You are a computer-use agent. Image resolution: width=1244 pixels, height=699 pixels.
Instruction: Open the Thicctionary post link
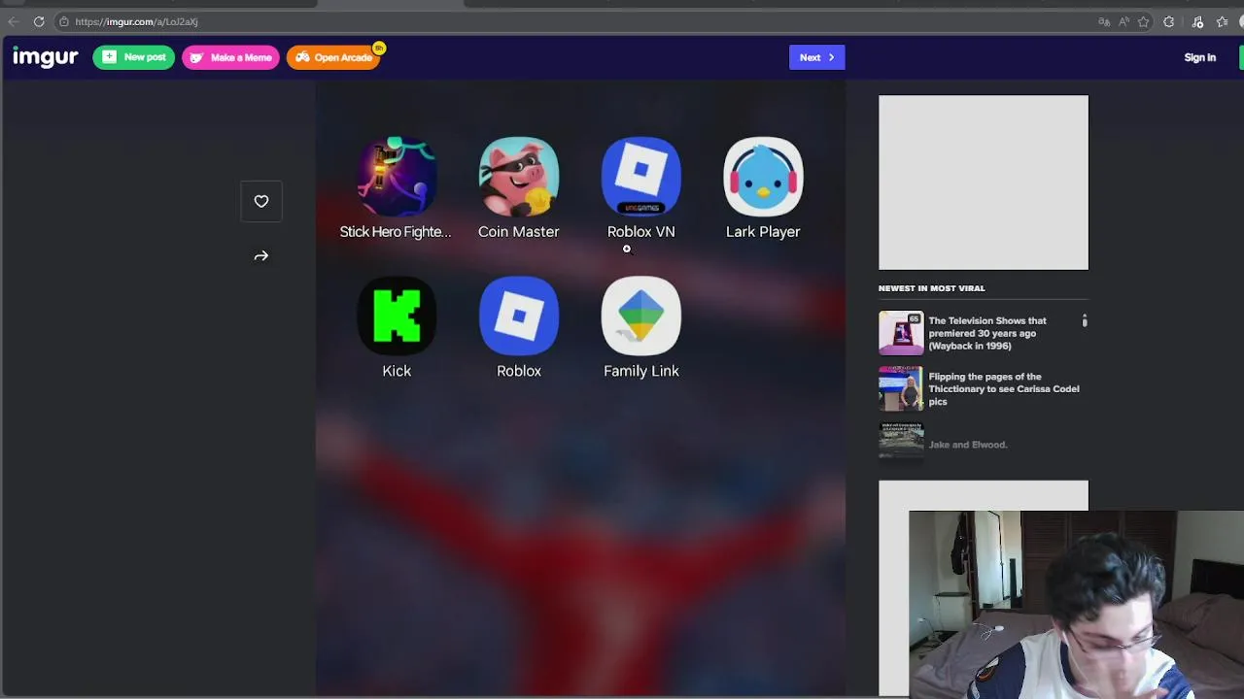point(1004,388)
